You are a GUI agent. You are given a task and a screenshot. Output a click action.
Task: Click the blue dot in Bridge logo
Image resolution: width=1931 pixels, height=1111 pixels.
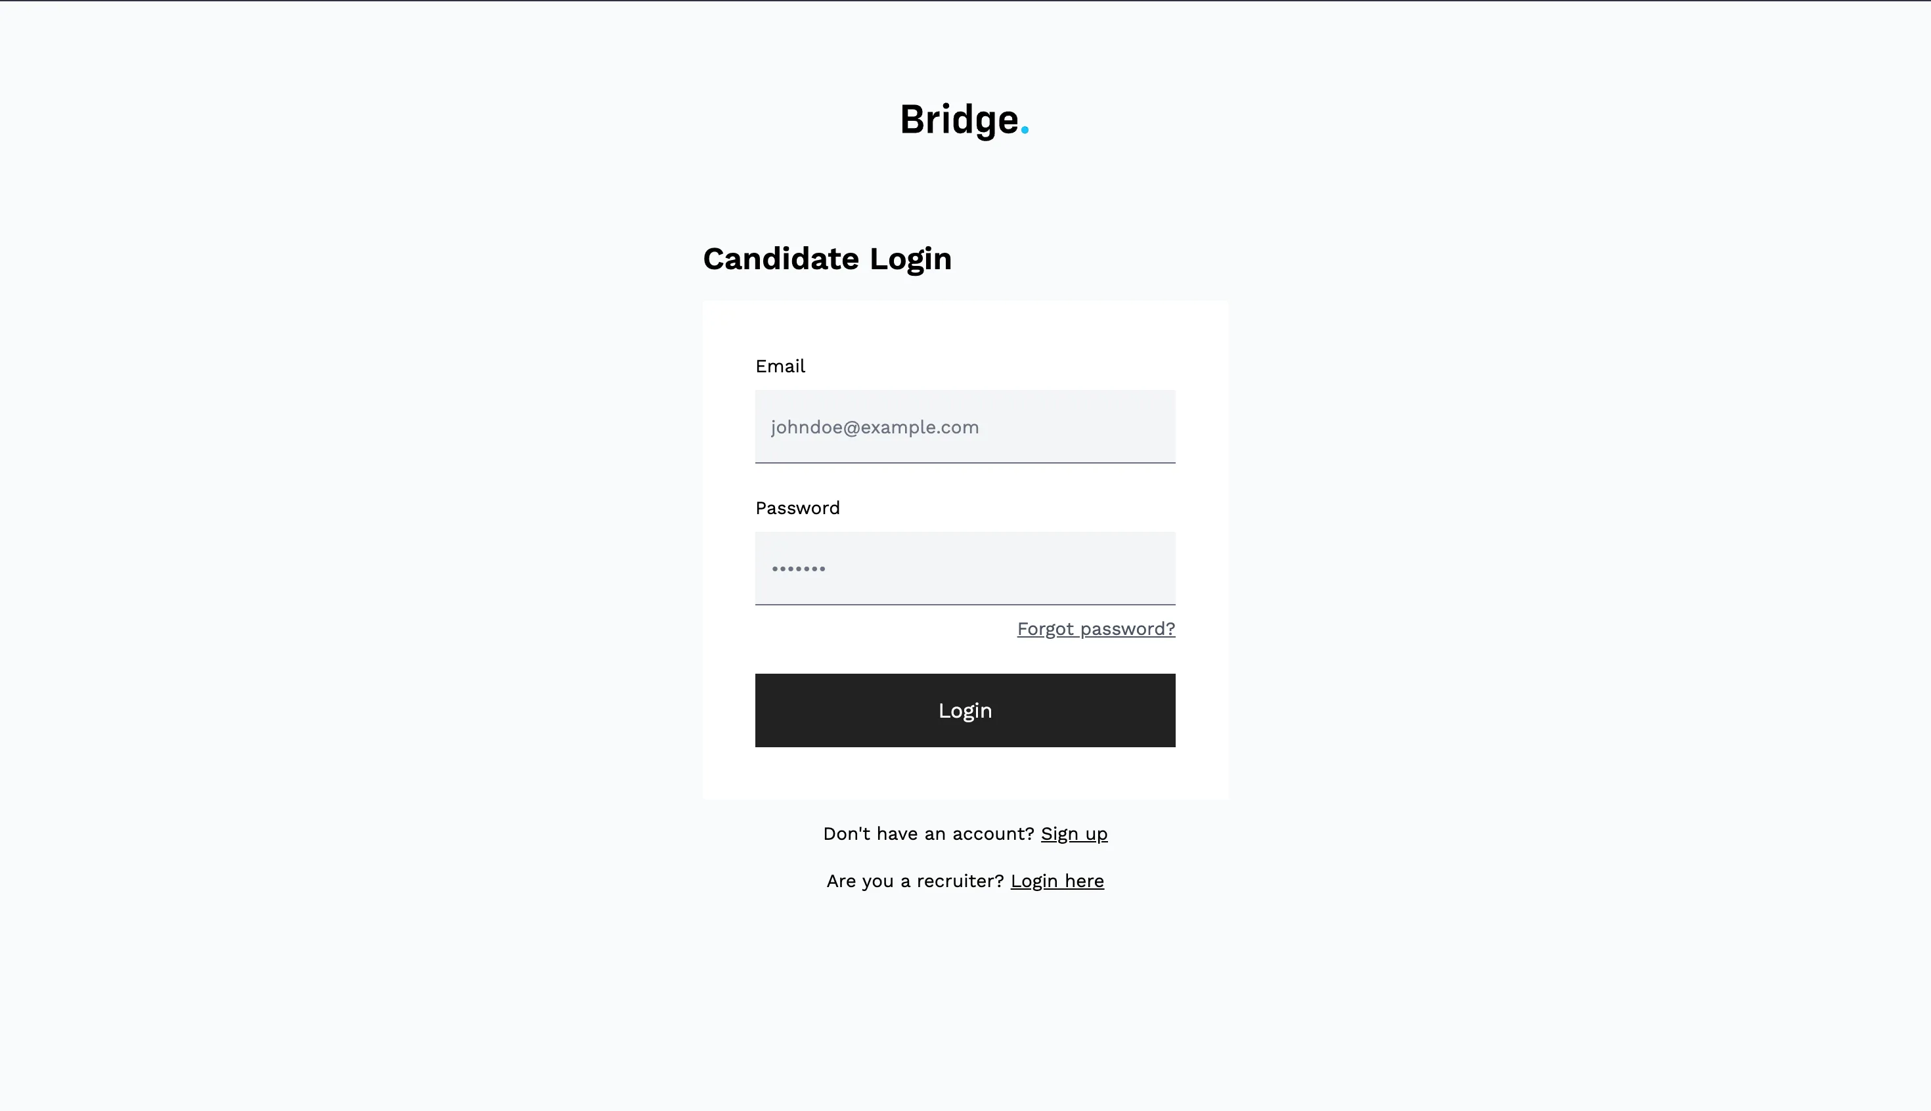point(1024,131)
